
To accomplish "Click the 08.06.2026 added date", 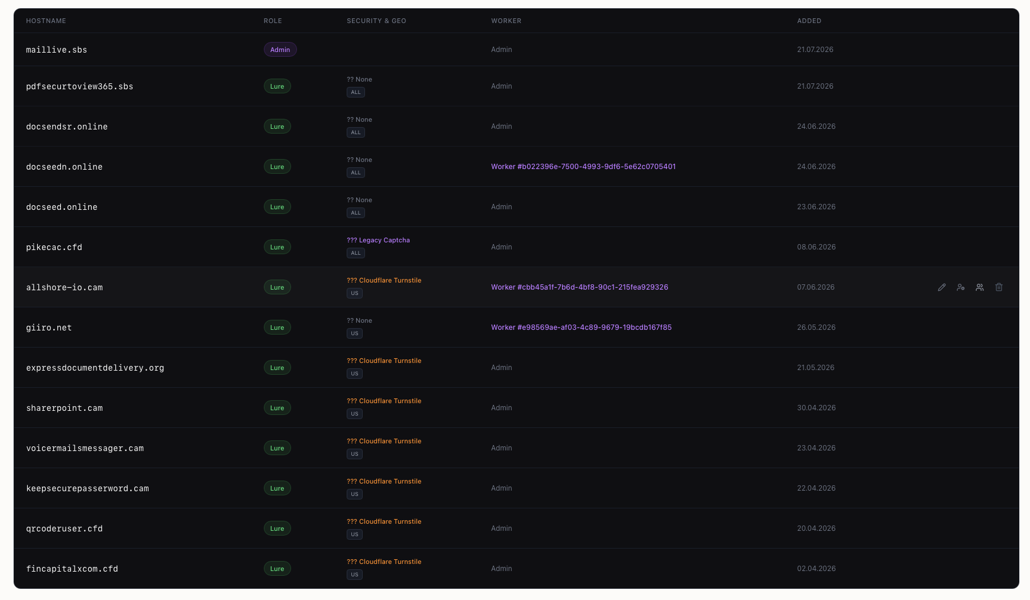I will pyautogui.click(x=816, y=247).
